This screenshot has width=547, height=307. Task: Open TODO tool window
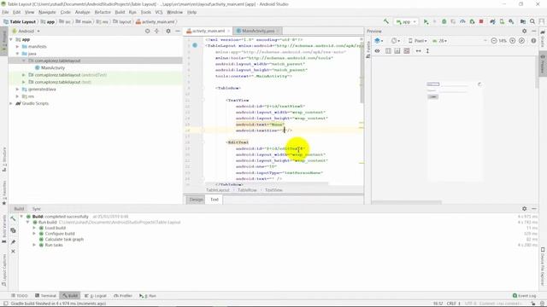click(x=19, y=296)
